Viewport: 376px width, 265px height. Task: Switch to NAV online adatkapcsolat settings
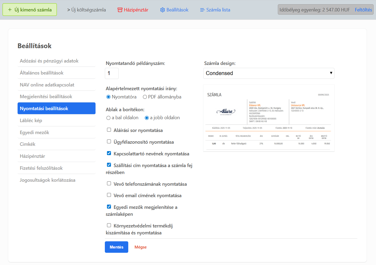(47, 85)
